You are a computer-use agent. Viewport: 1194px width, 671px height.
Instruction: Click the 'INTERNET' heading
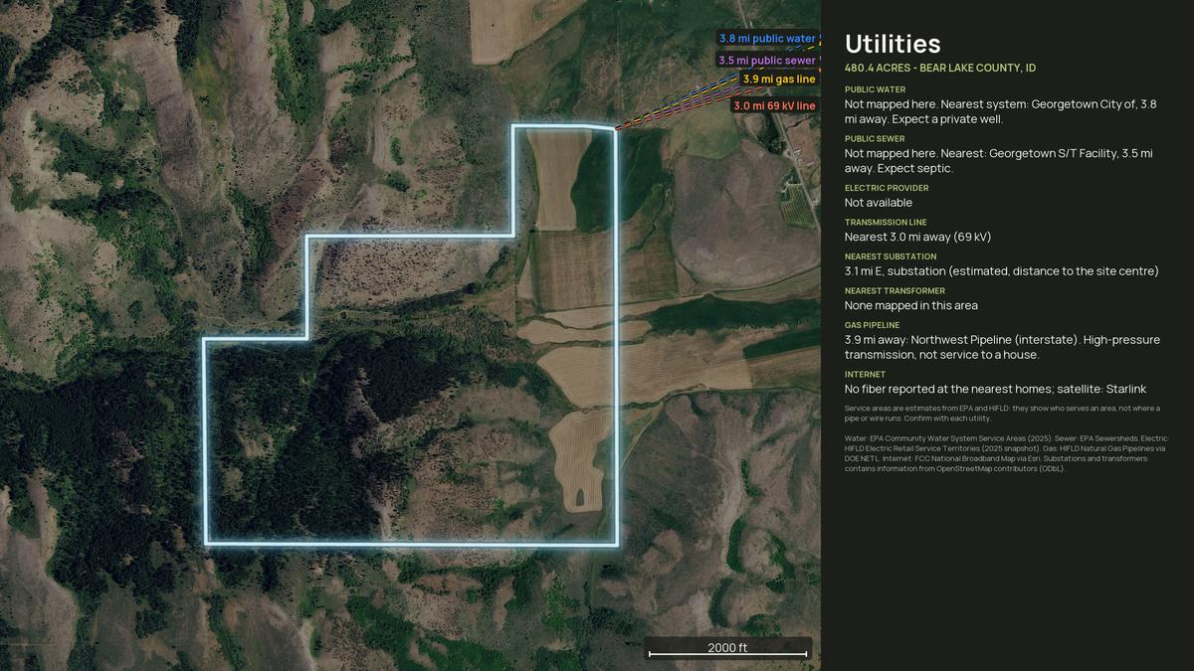(x=865, y=375)
